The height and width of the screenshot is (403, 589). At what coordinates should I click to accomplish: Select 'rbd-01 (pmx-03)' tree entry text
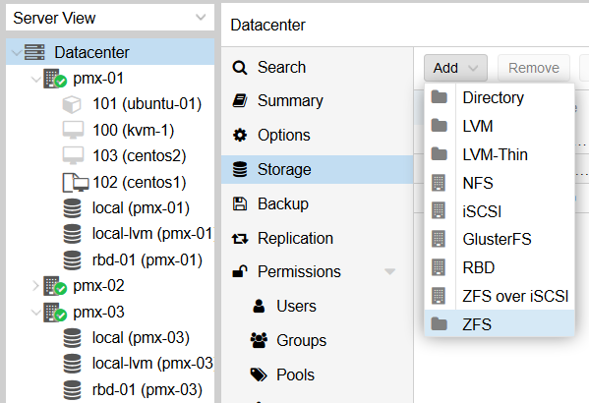click(147, 390)
